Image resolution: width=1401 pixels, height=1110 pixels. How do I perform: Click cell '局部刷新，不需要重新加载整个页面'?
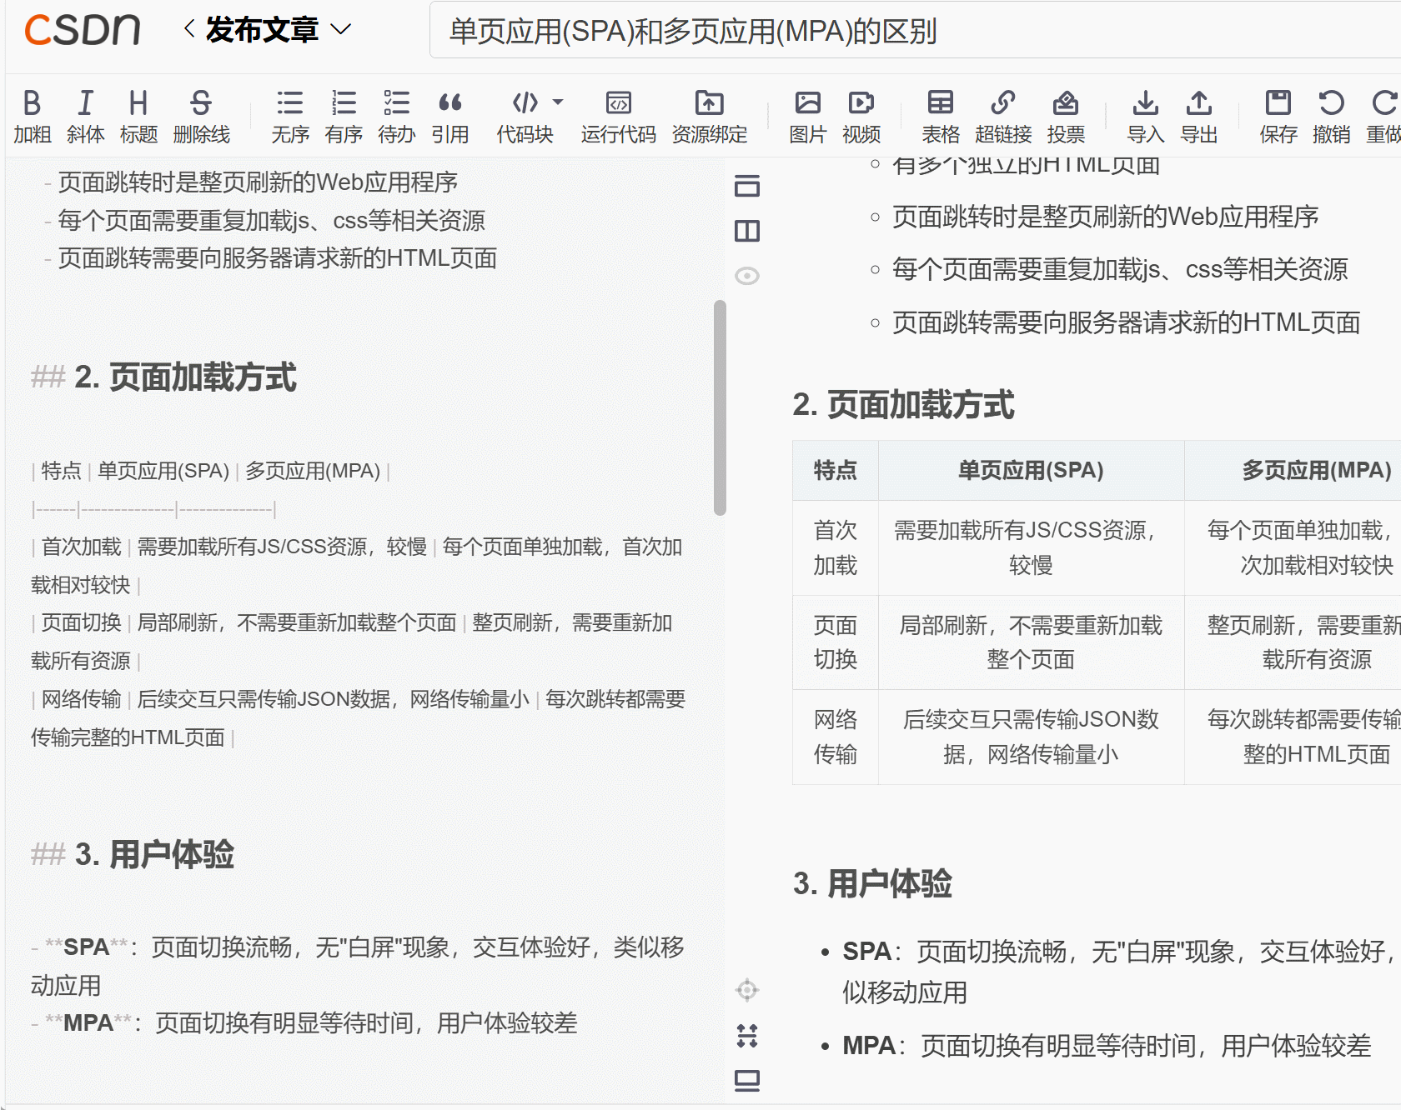[1031, 642]
